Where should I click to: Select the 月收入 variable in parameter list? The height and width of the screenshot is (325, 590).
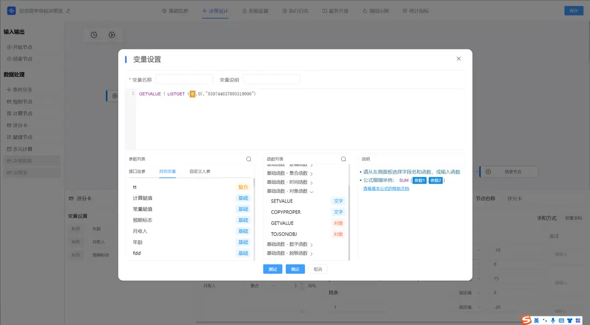pos(191,231)
